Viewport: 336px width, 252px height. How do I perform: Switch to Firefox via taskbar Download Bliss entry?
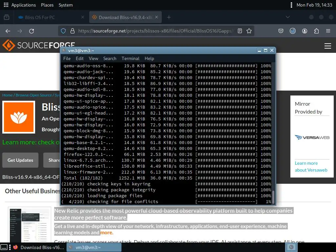[39, 247]
